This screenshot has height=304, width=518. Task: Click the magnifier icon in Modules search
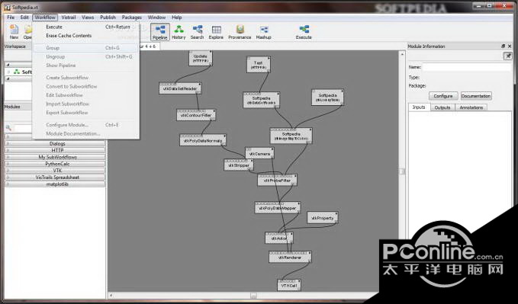(x=8, y=128)
